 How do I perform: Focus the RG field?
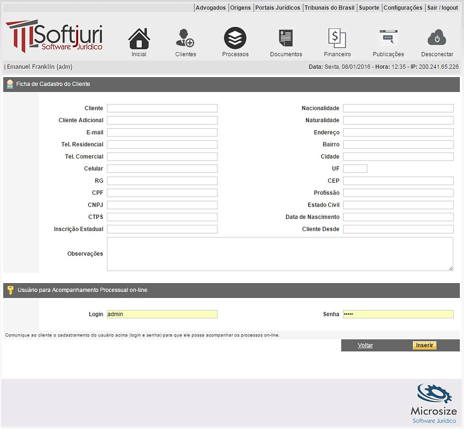[162, 181]
